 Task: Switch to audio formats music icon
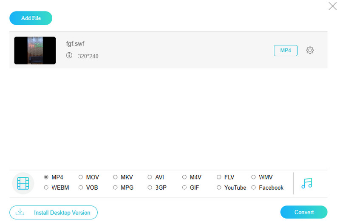(x=306, y=183)
